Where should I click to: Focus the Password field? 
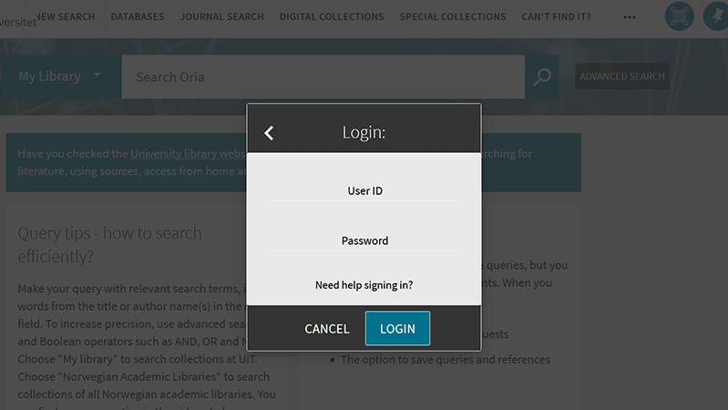pos(364,241)
